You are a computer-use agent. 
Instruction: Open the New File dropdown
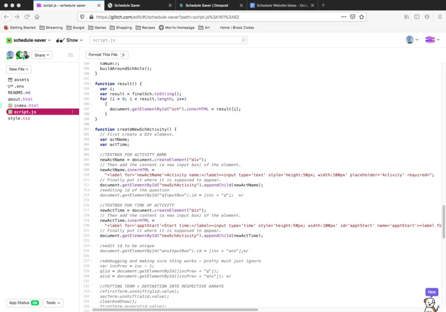(x=19, y=69)
